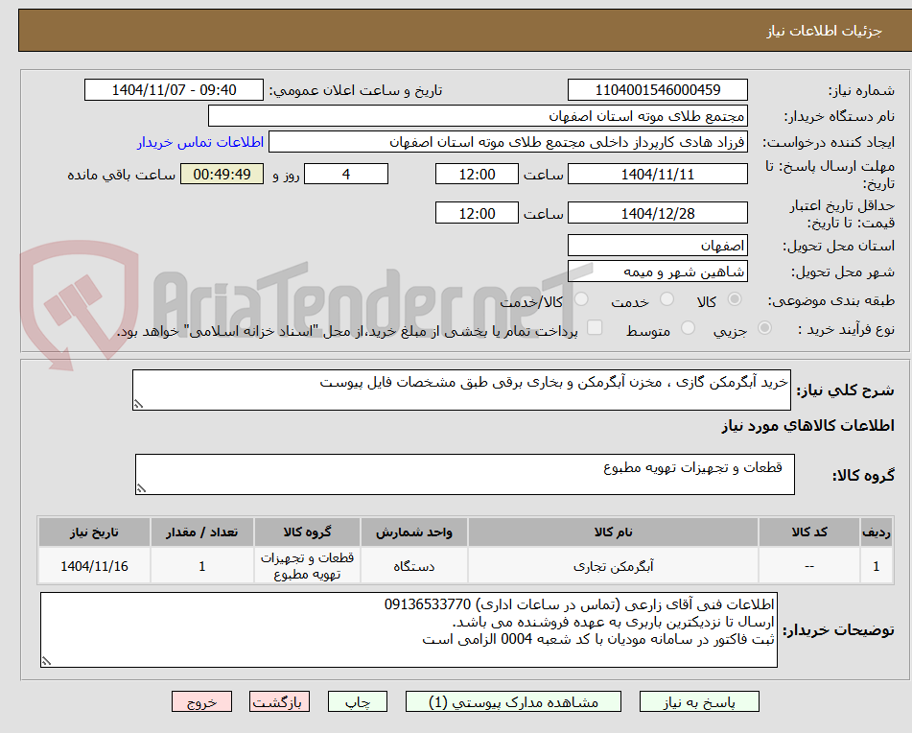Click the جزئیات اطلاعات نیاز header title
Image resolution: width=912 pixels, height=733 pixels.
(x=824, y=31)
